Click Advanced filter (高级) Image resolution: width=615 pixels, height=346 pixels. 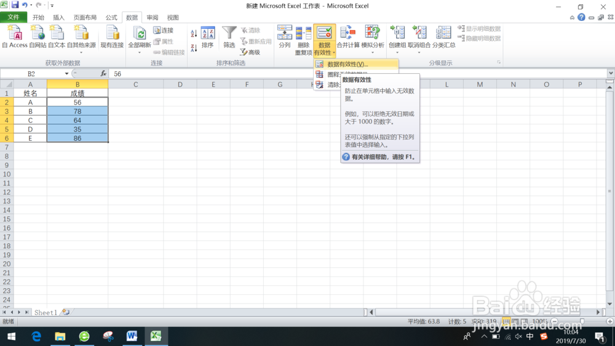250,52
